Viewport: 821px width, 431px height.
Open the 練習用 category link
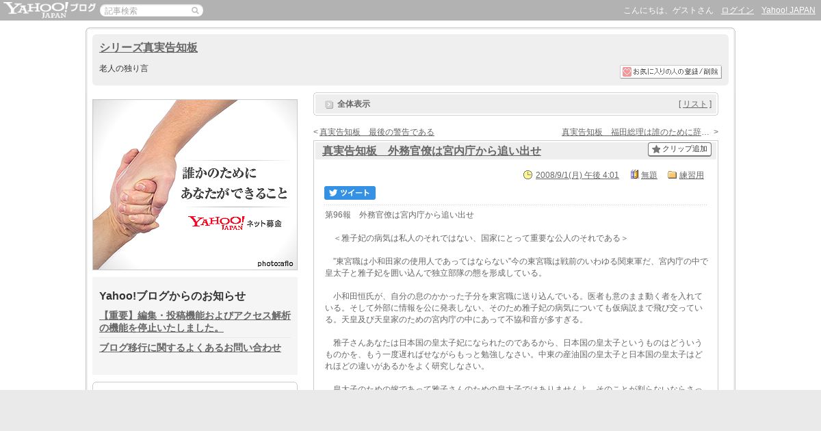[x=692, y=175]
